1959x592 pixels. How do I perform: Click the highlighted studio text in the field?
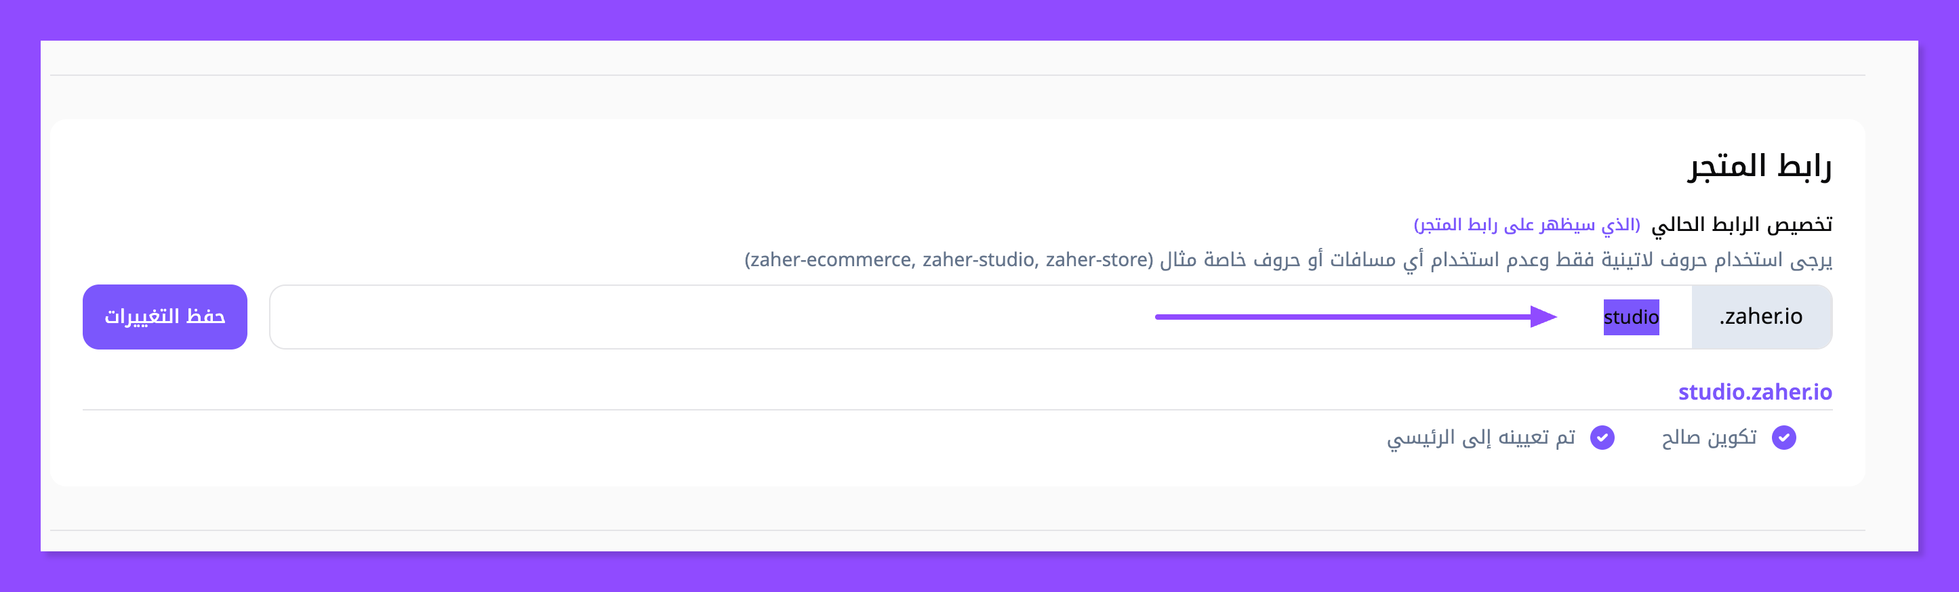coord(1630,317)
